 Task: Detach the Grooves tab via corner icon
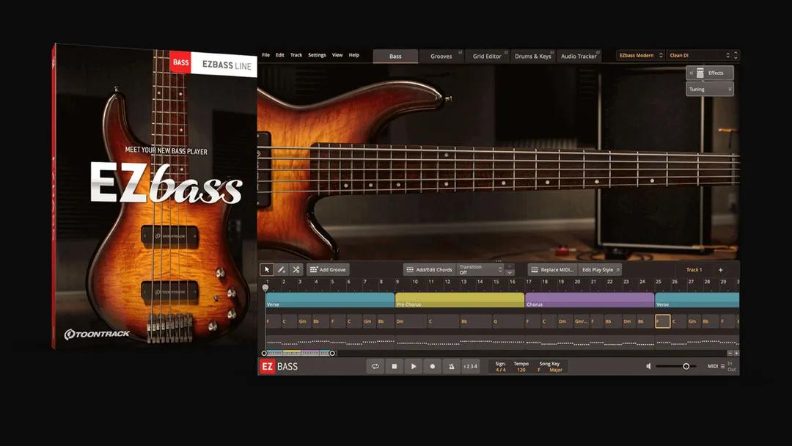pyautogui.click(x=460, y=52)
